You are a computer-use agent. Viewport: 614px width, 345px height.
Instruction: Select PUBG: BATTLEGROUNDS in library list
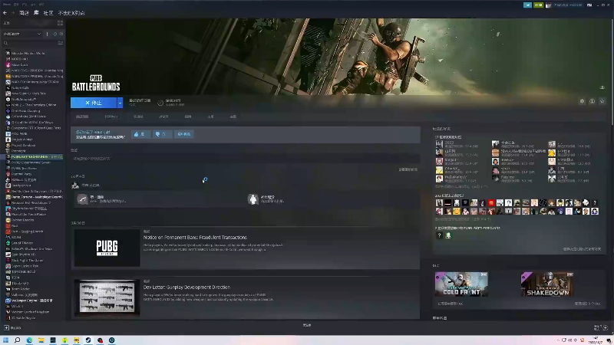pyautogui.click(x=33, y=157)
